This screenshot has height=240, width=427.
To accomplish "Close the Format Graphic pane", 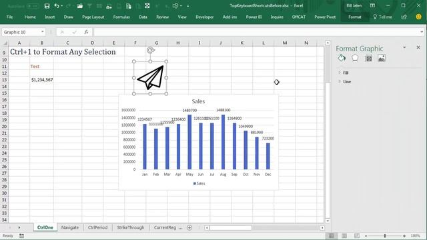I will pos(418,47).
